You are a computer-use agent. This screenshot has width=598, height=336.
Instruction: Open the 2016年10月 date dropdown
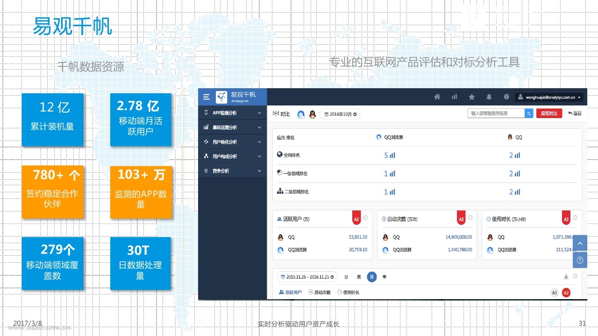[x=341, y=114]
